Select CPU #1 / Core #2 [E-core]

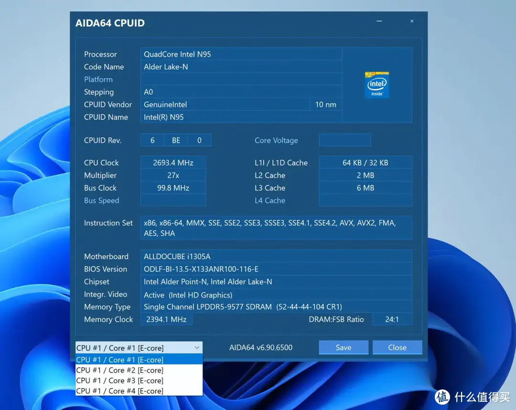[139, 370]
